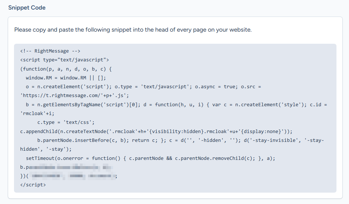Click the closing </script> tag
This screenshot has width=349, height=204.
[33, 185]
